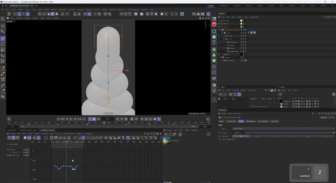Screen dimensions: 336x183
Task: Play the animation forward
Action: tap(71, 119)
